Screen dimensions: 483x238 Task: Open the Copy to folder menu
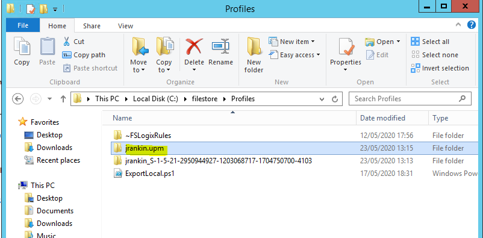click(164, 55)
